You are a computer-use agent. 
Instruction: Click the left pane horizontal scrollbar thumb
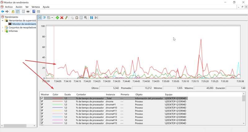(x=15, y=126)
